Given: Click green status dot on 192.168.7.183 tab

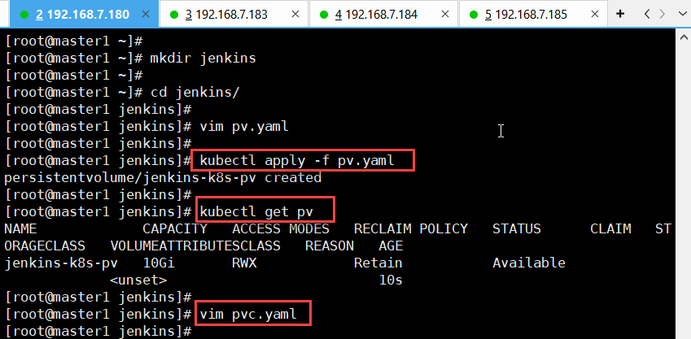Looking at the screenshot, I should pyautogui.click(x=174, y=15).
